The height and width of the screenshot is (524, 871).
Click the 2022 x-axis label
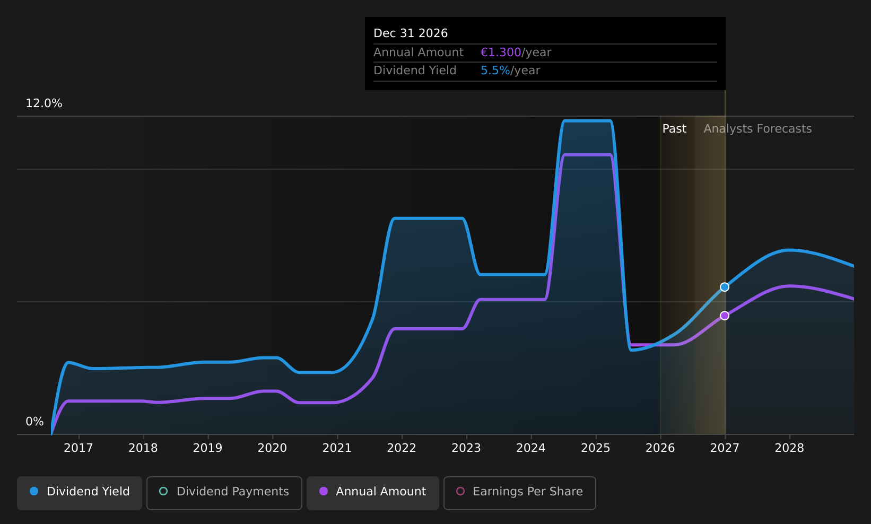tap(402, 448)
